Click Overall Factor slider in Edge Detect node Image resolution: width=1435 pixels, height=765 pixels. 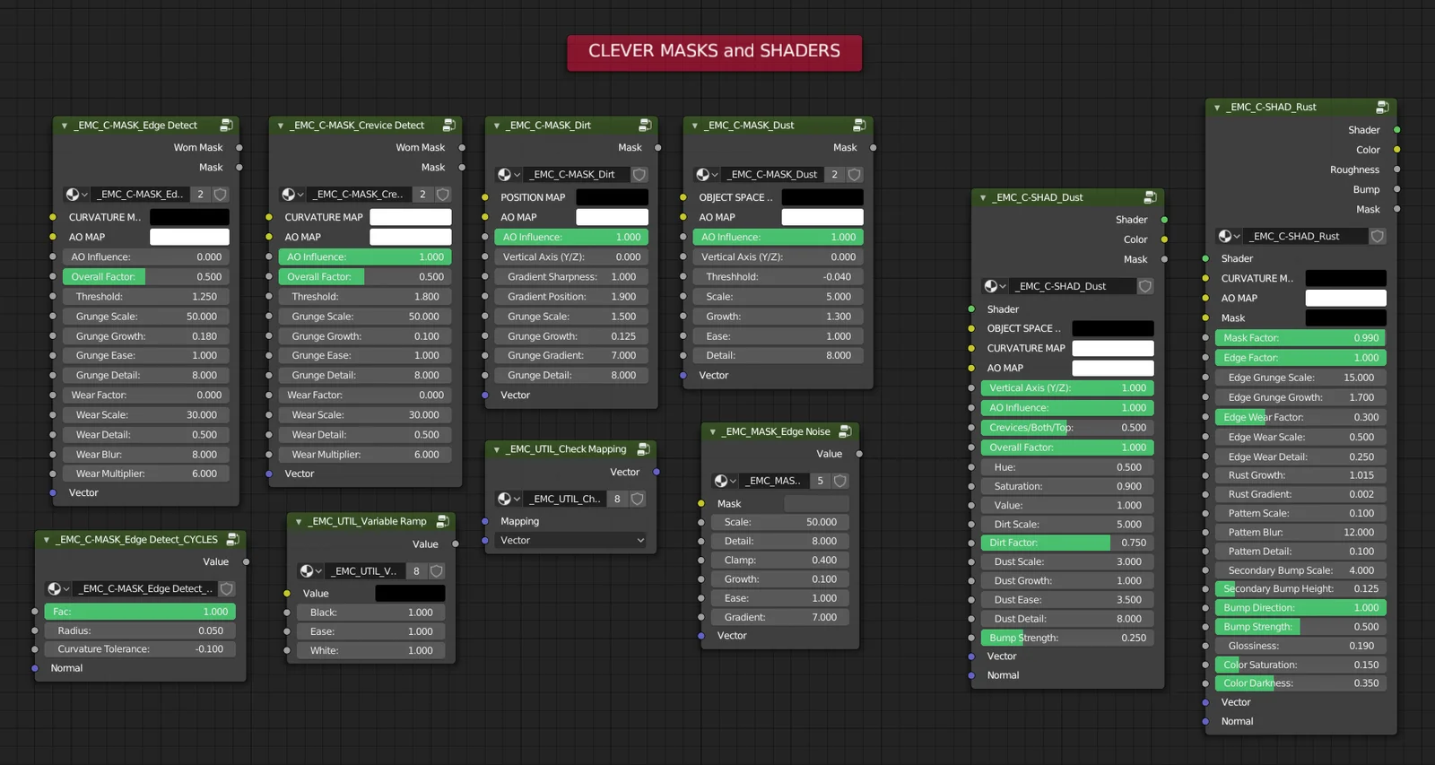coord(146,277)
